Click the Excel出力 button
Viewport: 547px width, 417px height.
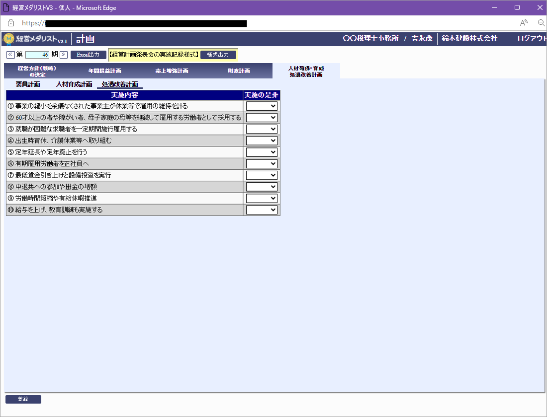click(x=88, y=55)
